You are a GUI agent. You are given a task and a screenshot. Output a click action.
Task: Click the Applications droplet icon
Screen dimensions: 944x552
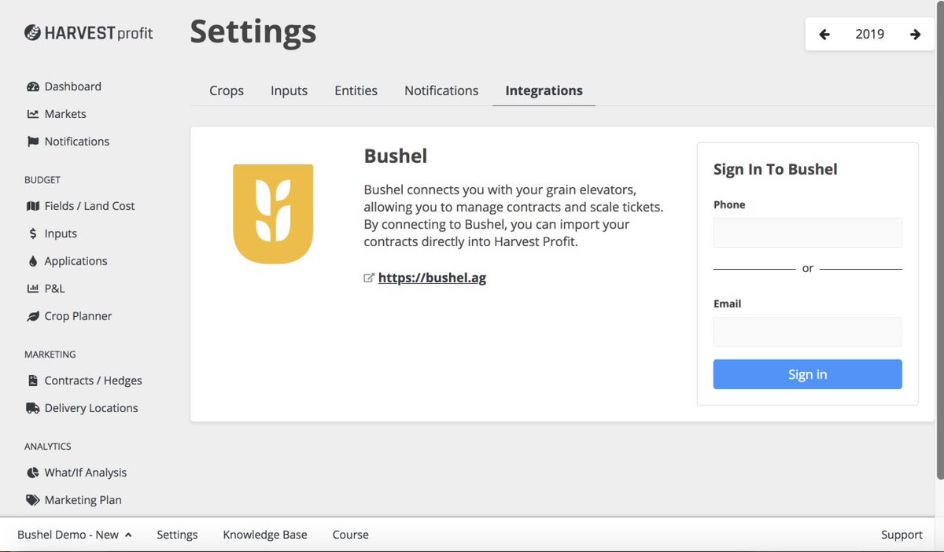click(x=32, y=261)
